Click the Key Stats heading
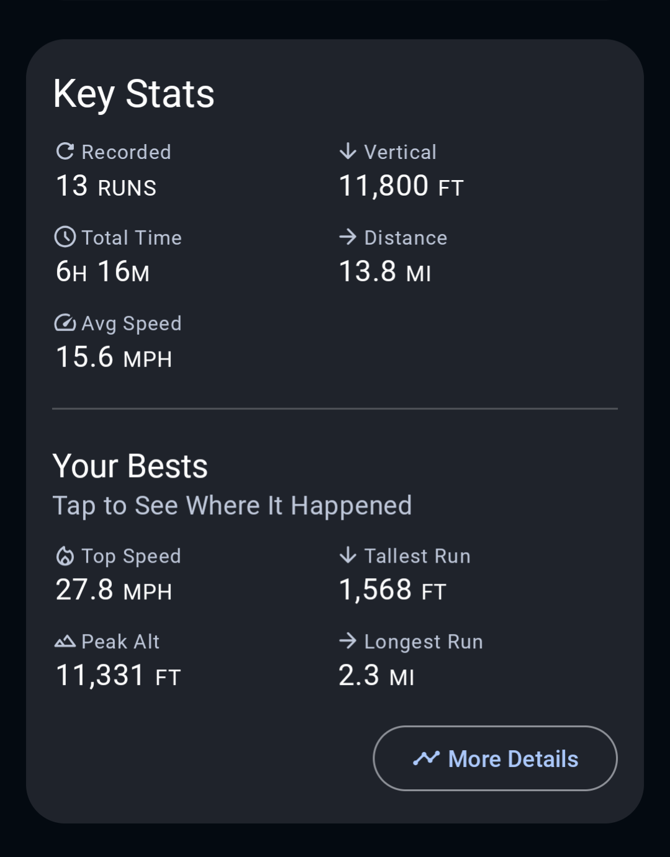 (134, 94)
